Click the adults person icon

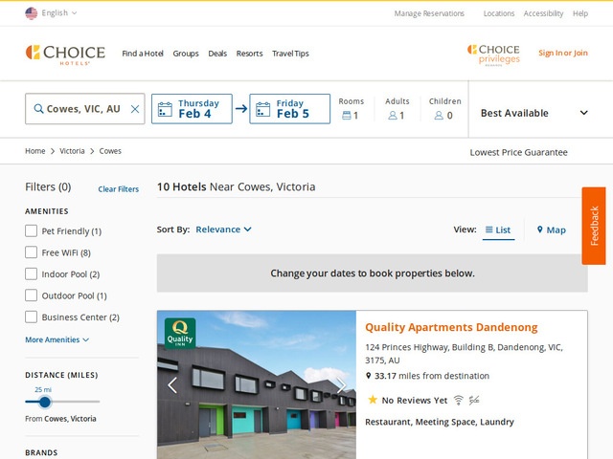(x=393, y=115)
